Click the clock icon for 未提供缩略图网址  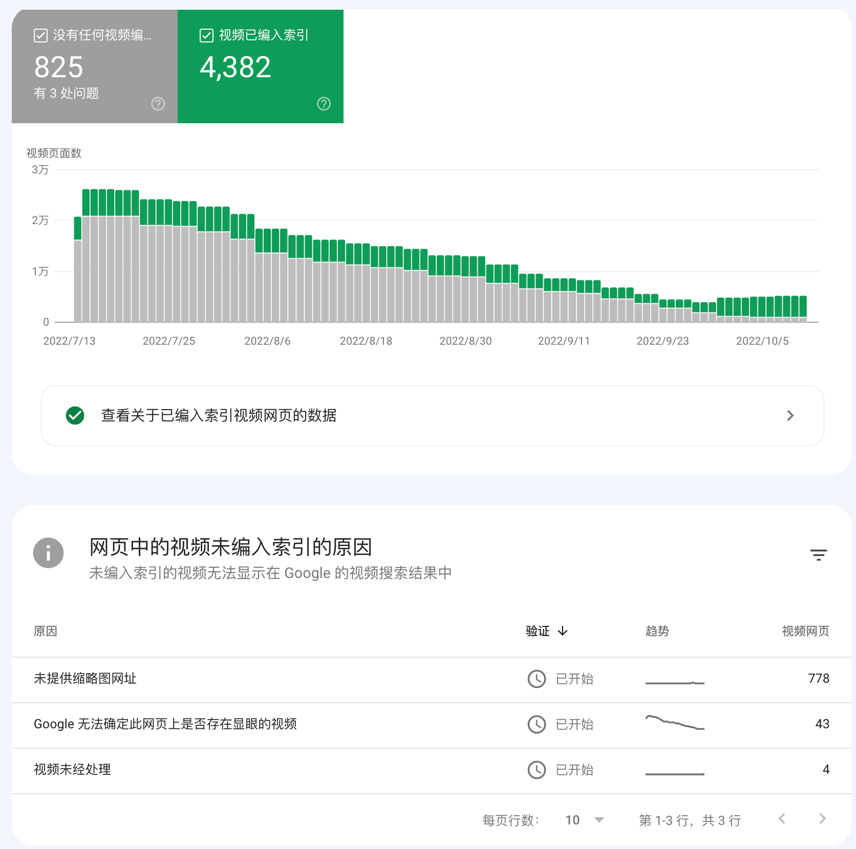pyautogui.click(x=536, y=679)
